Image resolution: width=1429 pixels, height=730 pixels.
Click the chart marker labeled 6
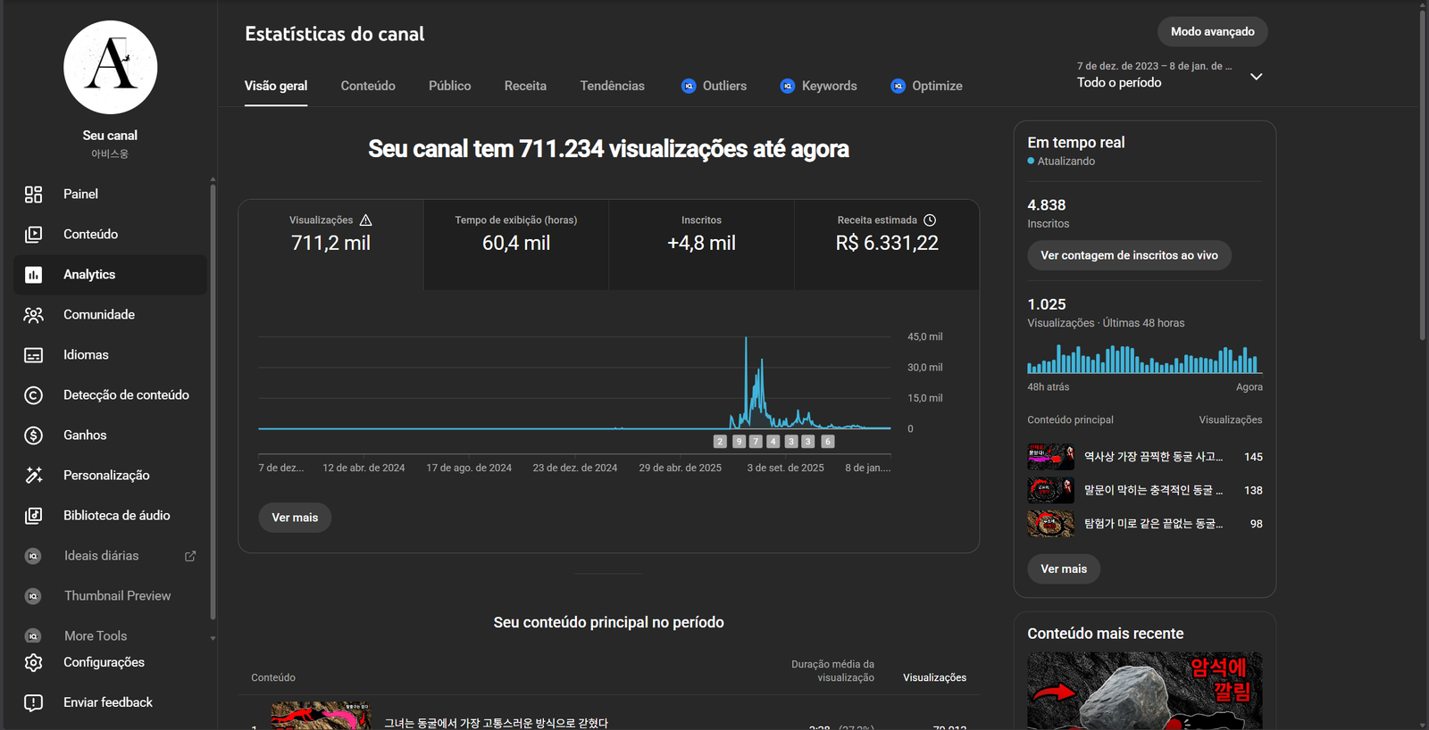(828, 442)
